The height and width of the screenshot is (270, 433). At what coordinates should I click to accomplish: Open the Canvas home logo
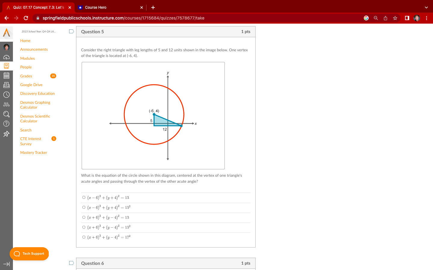click(6, 32)
